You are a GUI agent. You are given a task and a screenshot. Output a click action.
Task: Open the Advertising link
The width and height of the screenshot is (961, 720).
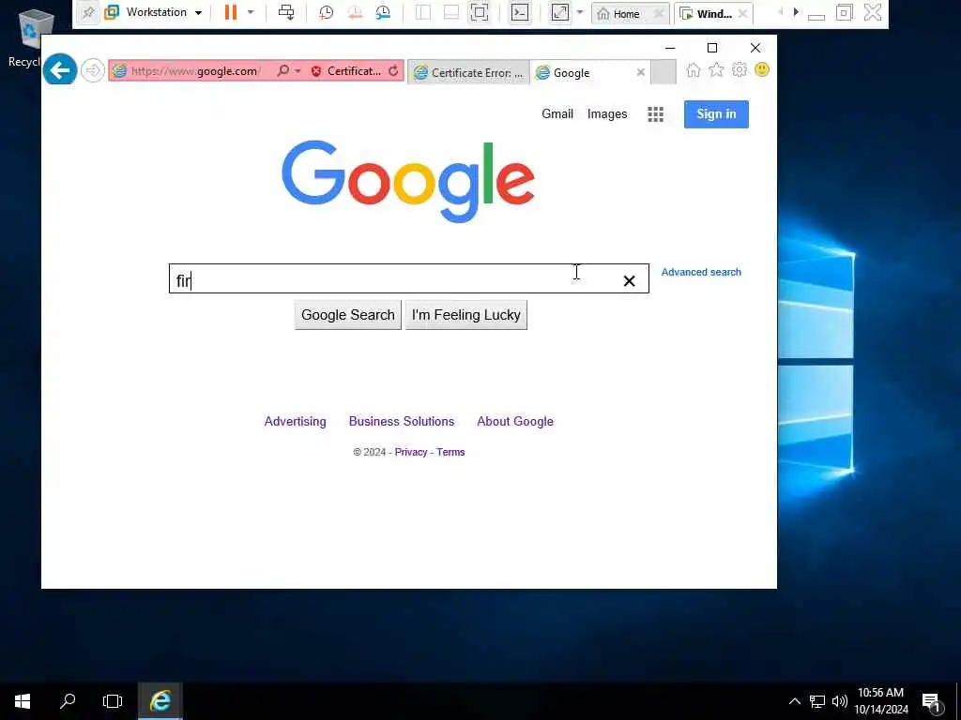click(x=295, y=421)
